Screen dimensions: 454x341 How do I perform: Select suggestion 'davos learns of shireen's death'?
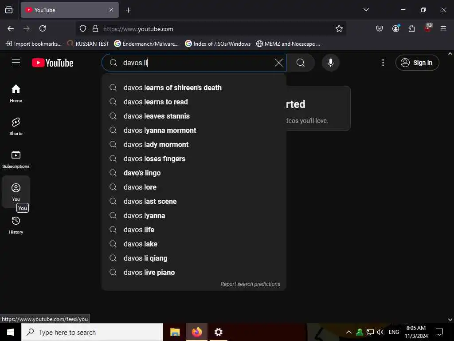[x=194, y=87]
